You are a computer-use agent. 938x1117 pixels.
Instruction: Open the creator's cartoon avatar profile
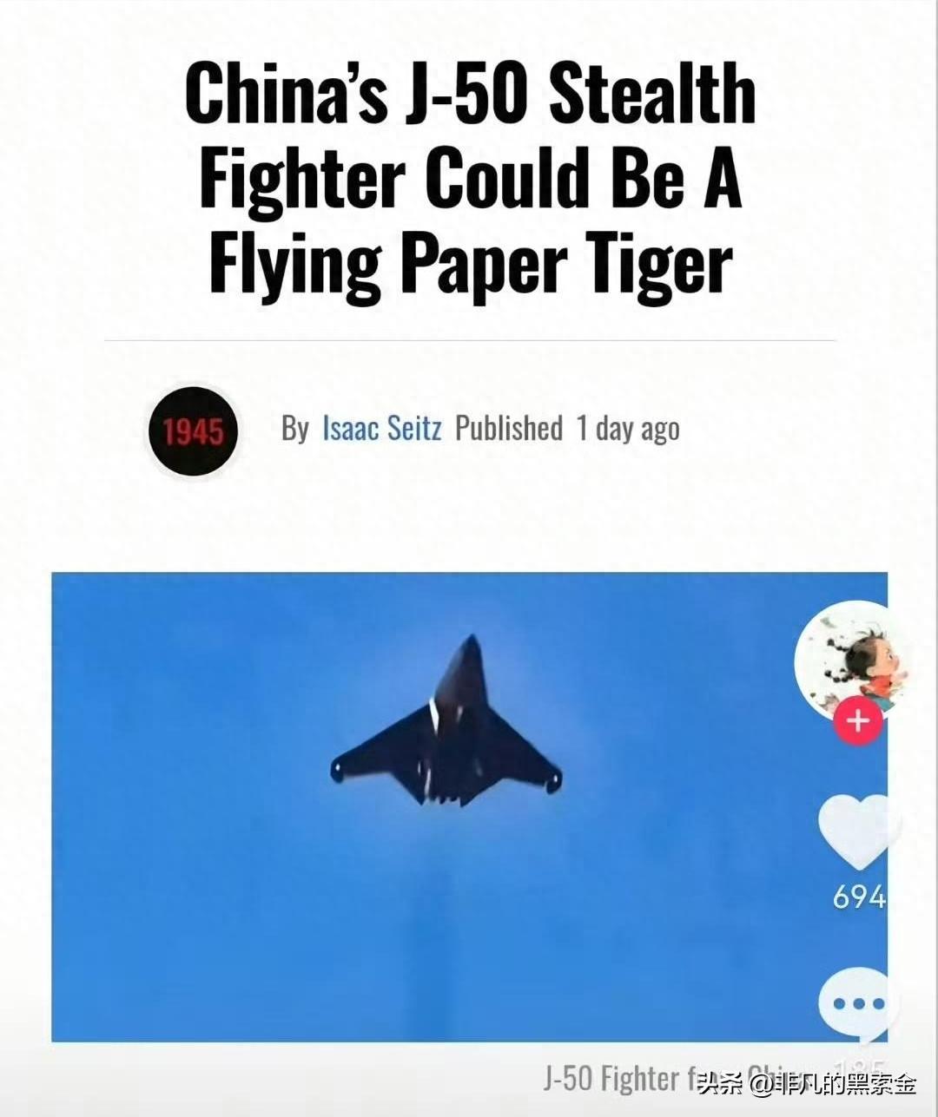[x=853, y=660]
